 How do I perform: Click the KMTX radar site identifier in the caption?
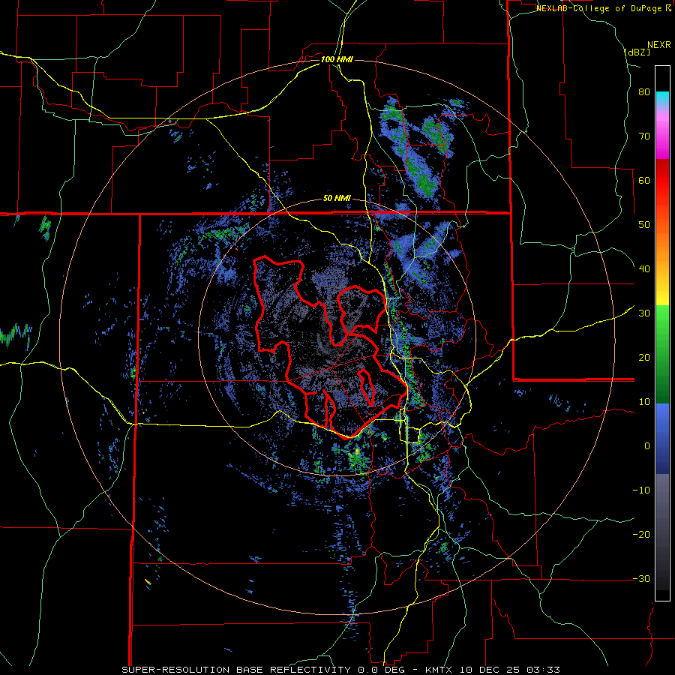coord(439,670)
